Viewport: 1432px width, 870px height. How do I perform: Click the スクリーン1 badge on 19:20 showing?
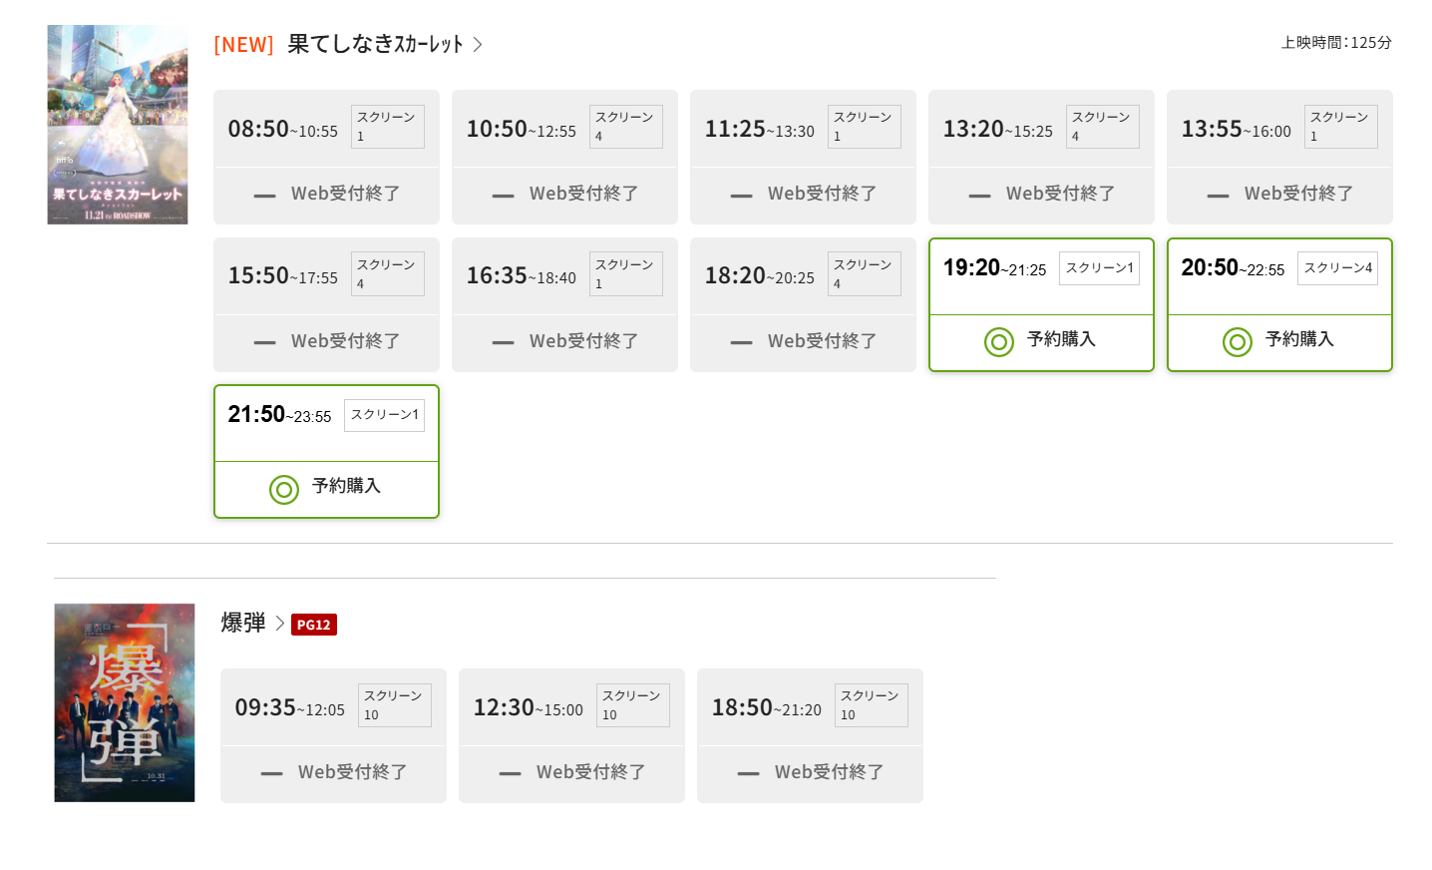[1099, 268]
